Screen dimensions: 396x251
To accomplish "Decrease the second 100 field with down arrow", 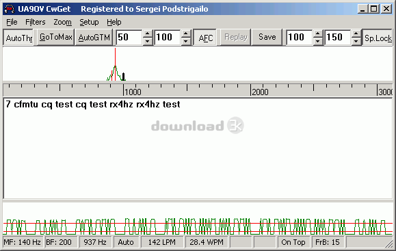I will (318, 41).
